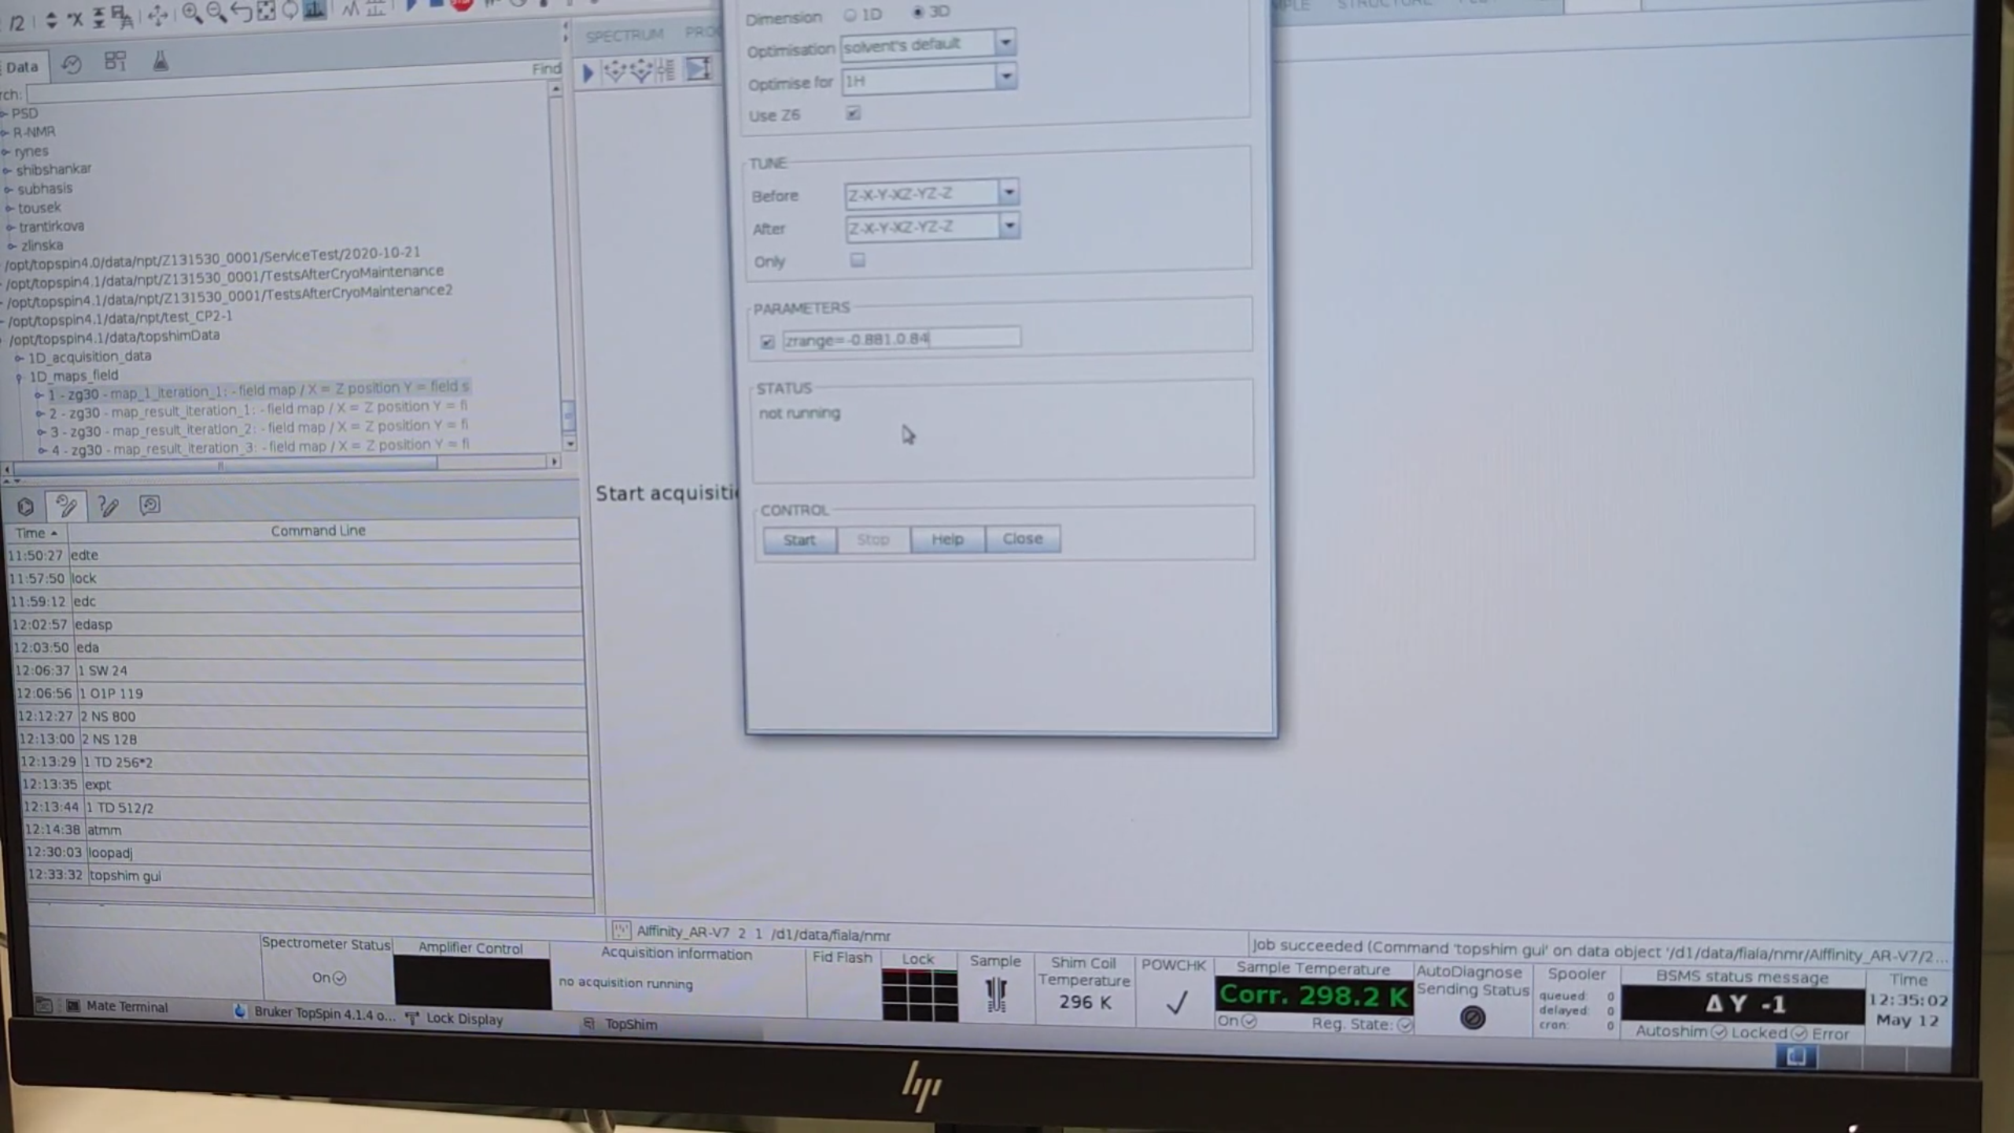This screenshot has width=2014, height=1133.
Task: Enable the Only checkbox in TUNE section
Action: 857,260
